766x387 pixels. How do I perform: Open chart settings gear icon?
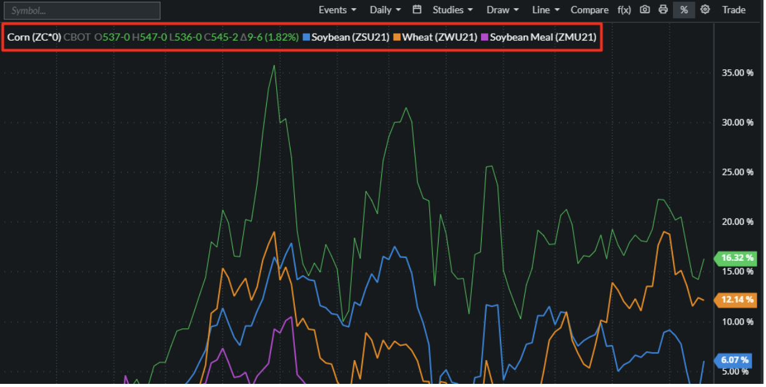click(x=705, y=10)
